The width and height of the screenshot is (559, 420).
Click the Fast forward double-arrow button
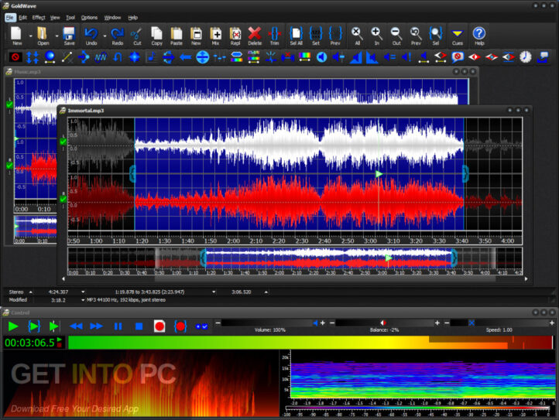(x=96, y=326)
